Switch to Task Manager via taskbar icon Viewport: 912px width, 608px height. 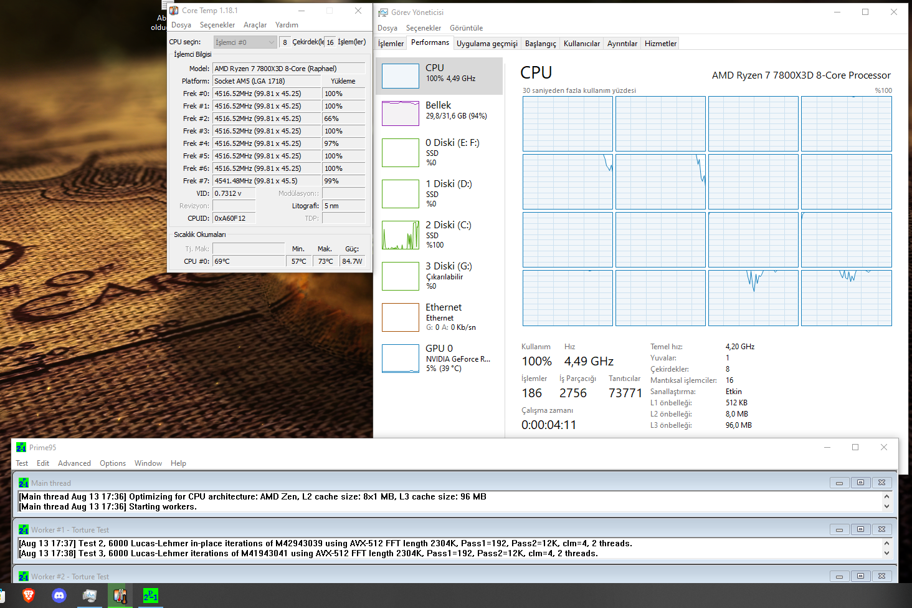tap(90, 596)
